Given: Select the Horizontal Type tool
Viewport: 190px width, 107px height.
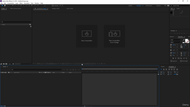Looking at the screenshot, I should [x=23, y=6].
